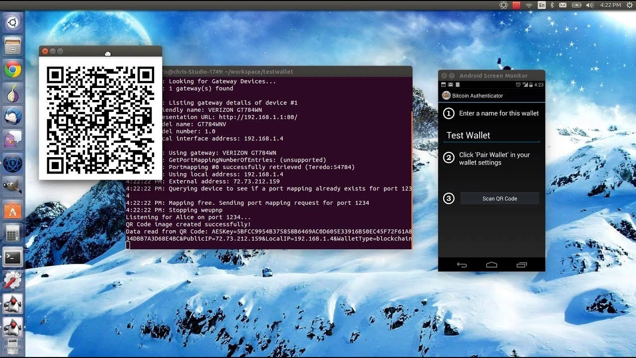636x358 pixels.
Task: Open Pidgin messenger from the dock
Action: pos(12,140)
